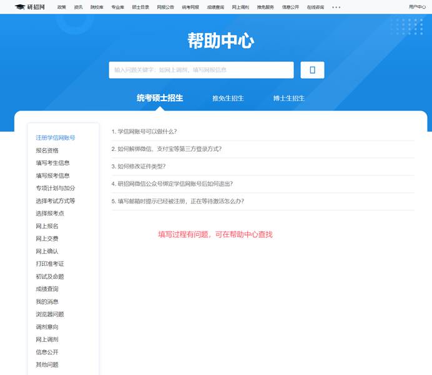
Task: Select 报名资格 in the sidebar
Action: [47, 150]
